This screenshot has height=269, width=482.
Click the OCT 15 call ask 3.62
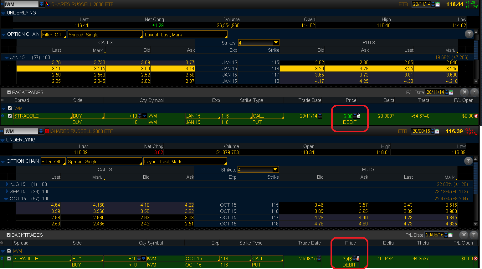pos(189,211)
